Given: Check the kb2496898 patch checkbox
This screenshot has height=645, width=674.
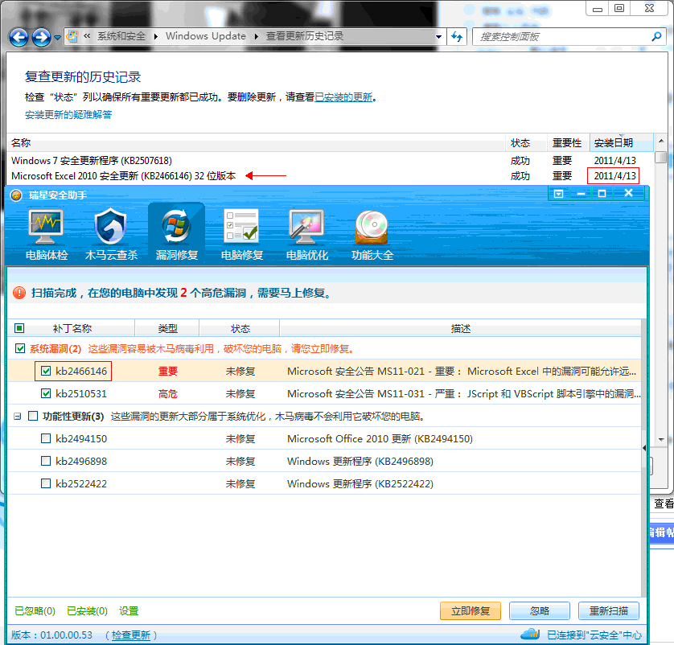Looking at the screenshot, I should pyautogui.click(x=46, y=461).
